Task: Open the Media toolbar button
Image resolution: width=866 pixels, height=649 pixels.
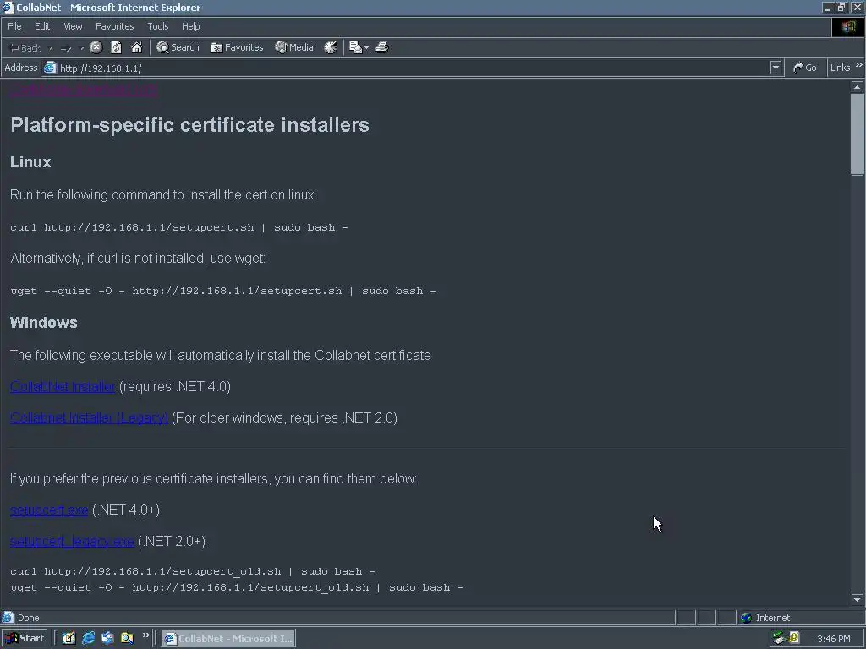Action: pyautogui.click(x=294, y=47)
